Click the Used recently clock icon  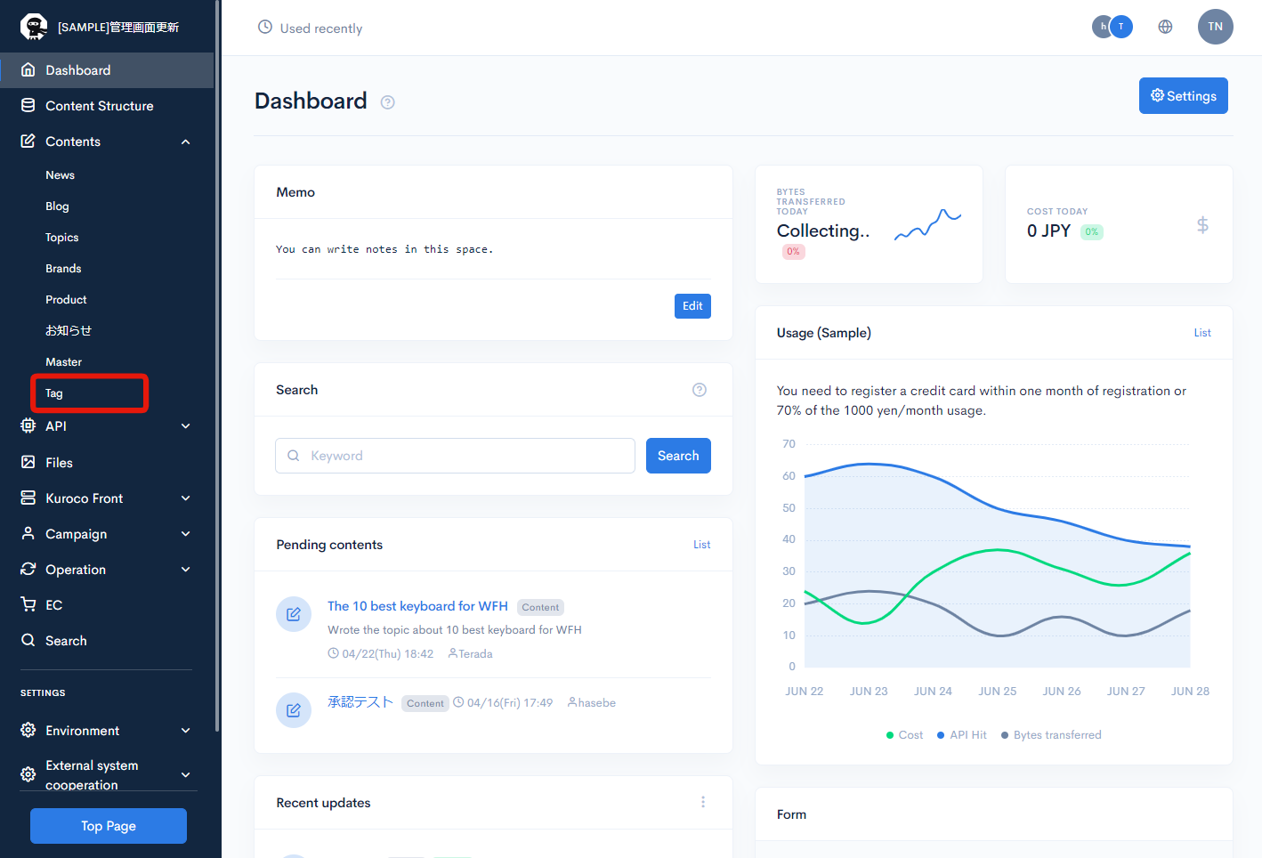coord(265,27)
